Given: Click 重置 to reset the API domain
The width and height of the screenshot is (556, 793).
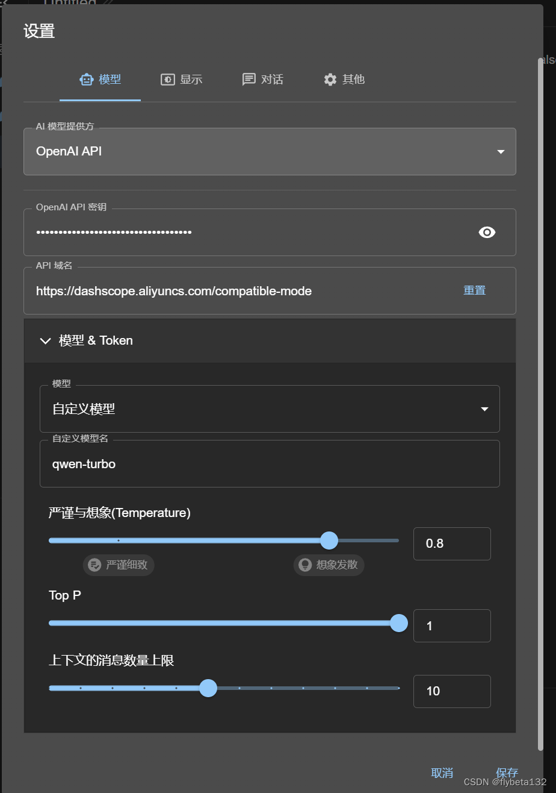Looking at the screenshot, I should [x=474, y=290].
